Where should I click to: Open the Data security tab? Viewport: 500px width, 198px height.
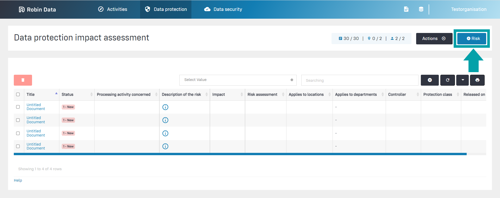(x=223, y=9)
